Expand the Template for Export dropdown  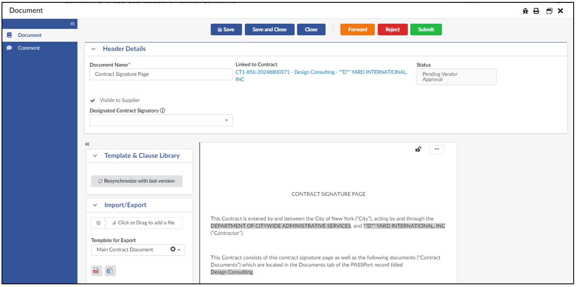[x=179, y=250]
